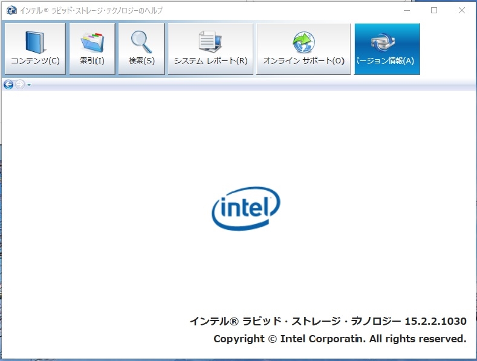
Task: Select the version text 15.2.2.1030
Action: [435, 321]
